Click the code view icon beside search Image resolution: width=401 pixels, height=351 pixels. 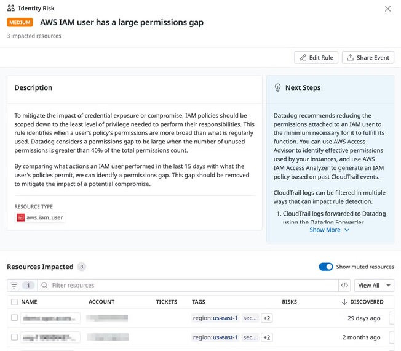(x=344, y=285)
